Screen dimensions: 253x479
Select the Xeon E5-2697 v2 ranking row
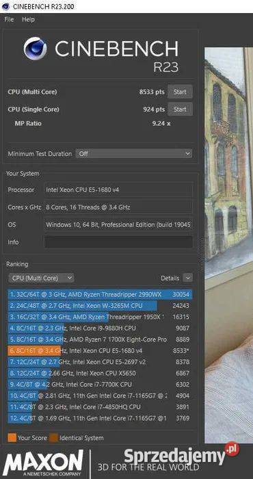point(100,362)
